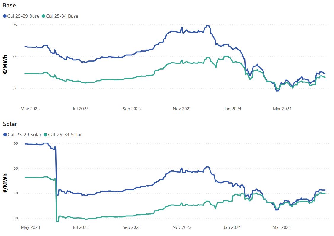
Task: Click Jul 2023 label on Base chart axis
Action: point(80,109)
